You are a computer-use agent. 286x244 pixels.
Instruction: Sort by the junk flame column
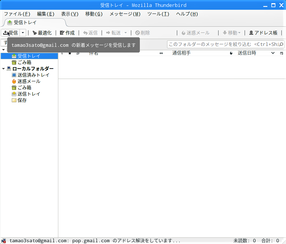coord(231,53)
